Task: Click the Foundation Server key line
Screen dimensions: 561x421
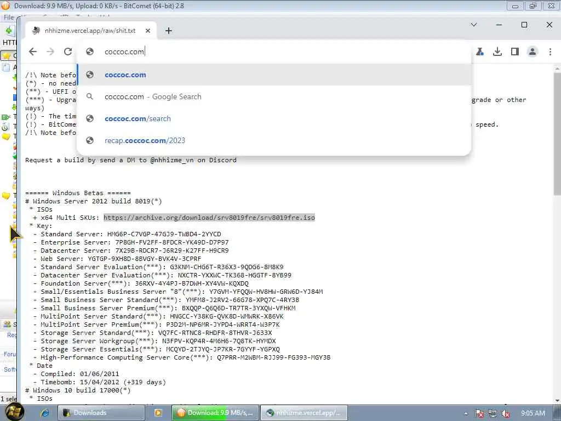Action: click(141, 283)
